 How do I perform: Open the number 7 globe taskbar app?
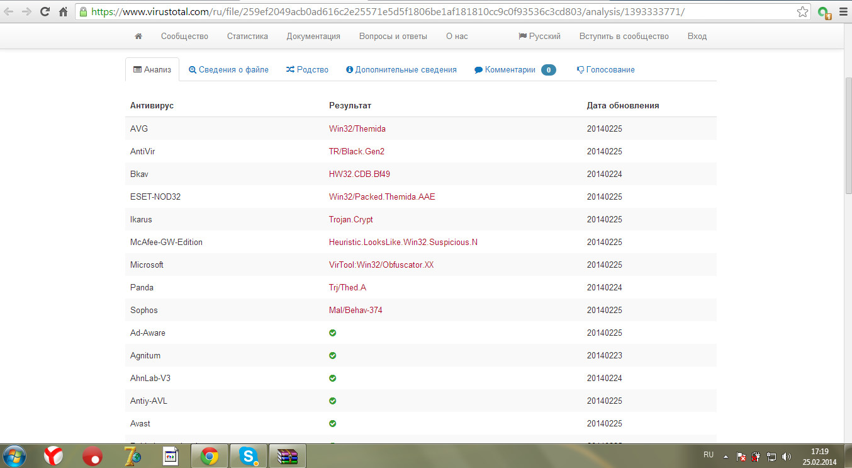pos(132,455)
